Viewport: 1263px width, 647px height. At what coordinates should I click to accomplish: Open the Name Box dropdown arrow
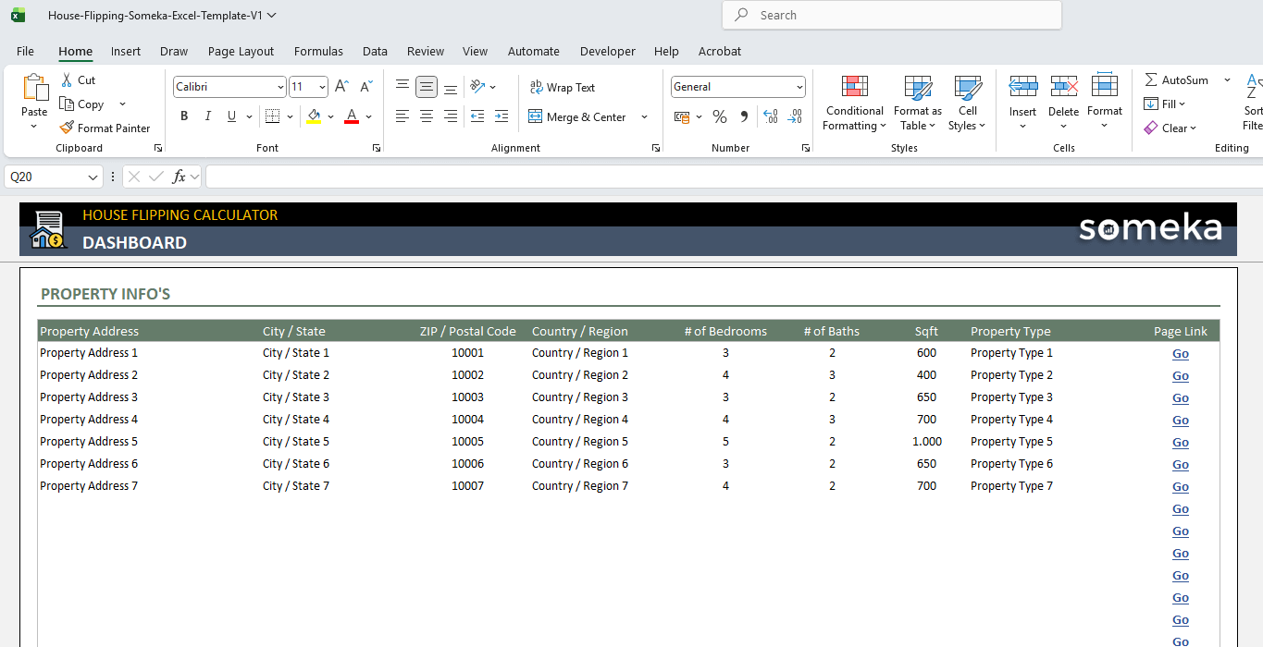[93, 177]
